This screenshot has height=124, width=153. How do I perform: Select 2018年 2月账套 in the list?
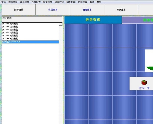point(30,27)
